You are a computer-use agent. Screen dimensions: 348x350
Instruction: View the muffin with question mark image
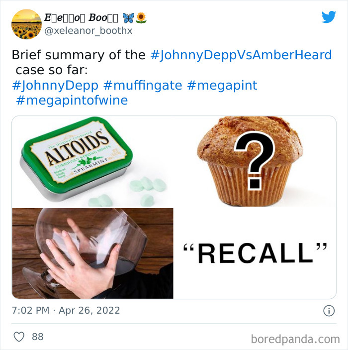[255, 162]
